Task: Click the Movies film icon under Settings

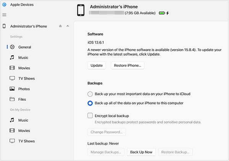Action: pos(12,68)
